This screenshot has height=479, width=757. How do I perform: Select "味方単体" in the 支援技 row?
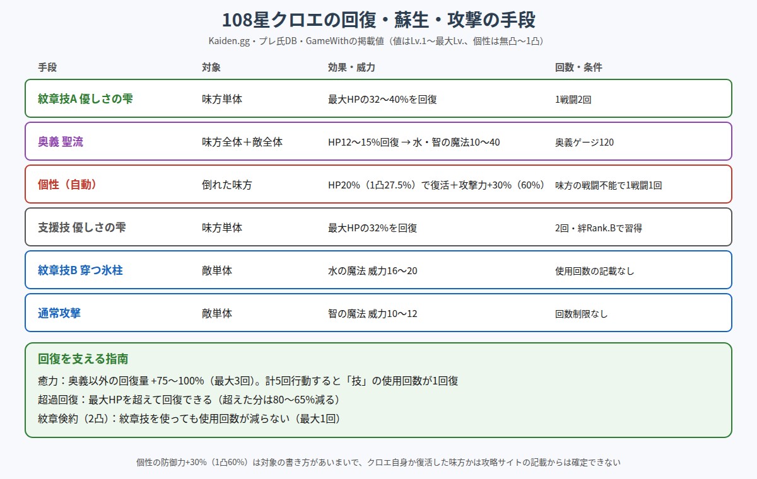click(x=222, y=228)
